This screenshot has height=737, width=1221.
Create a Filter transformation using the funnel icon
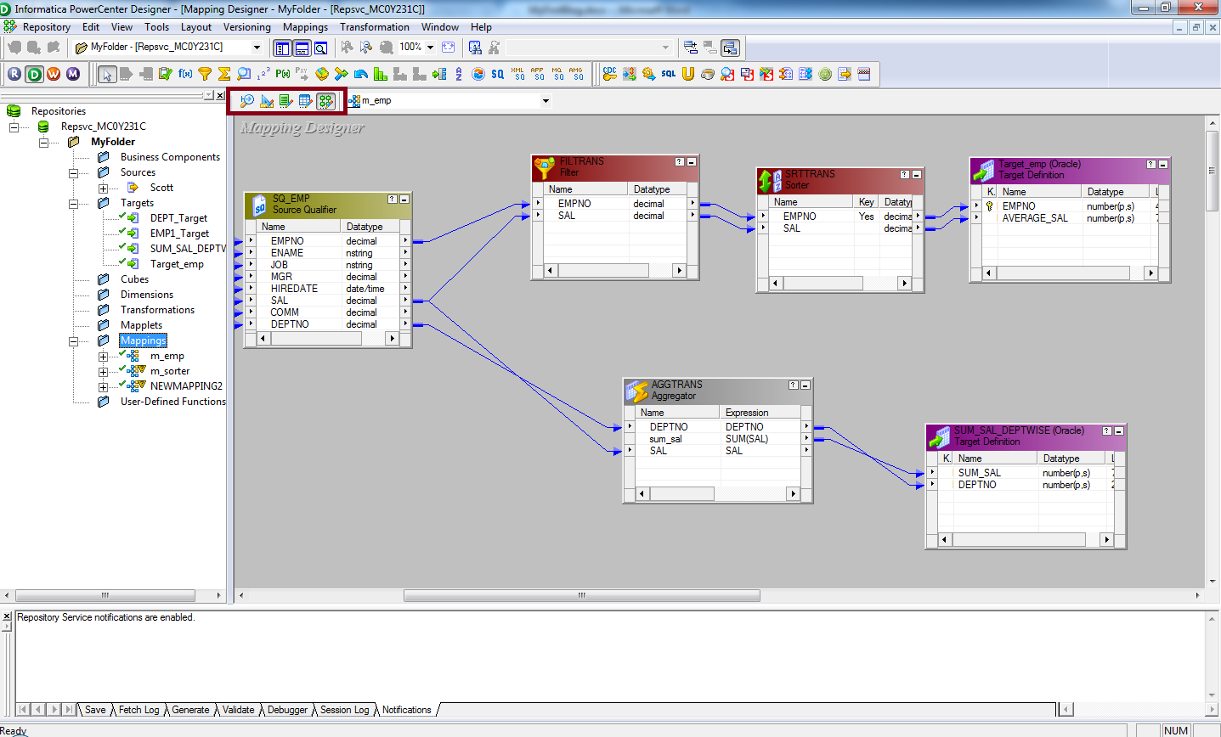click(x=205, y=75)
